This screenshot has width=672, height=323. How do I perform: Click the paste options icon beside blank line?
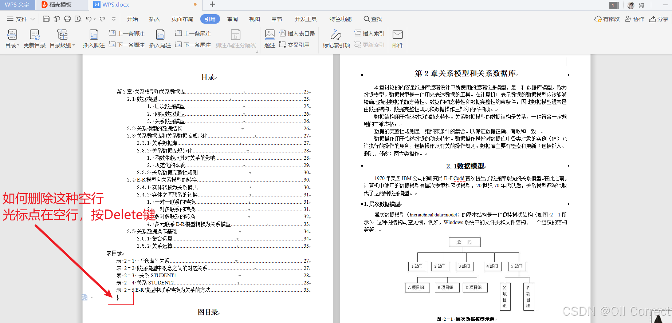pos(85,297)
